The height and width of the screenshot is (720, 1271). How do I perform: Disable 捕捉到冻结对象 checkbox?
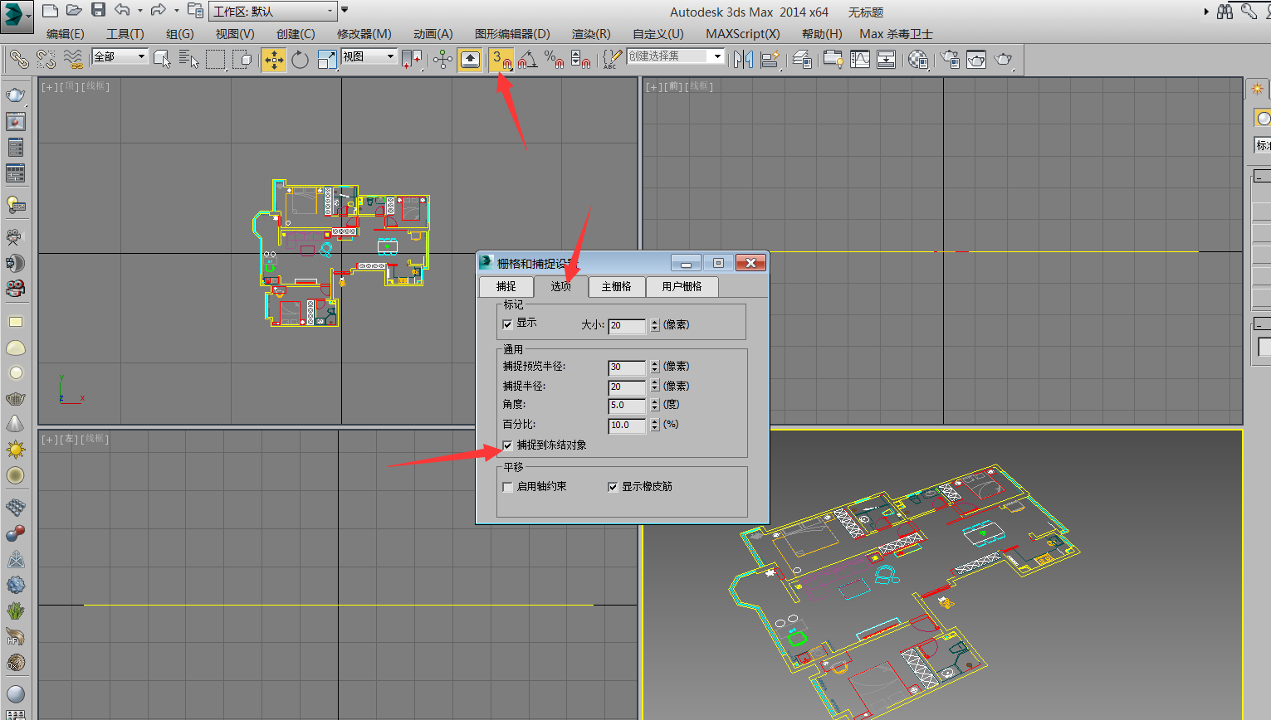[507, 445]
